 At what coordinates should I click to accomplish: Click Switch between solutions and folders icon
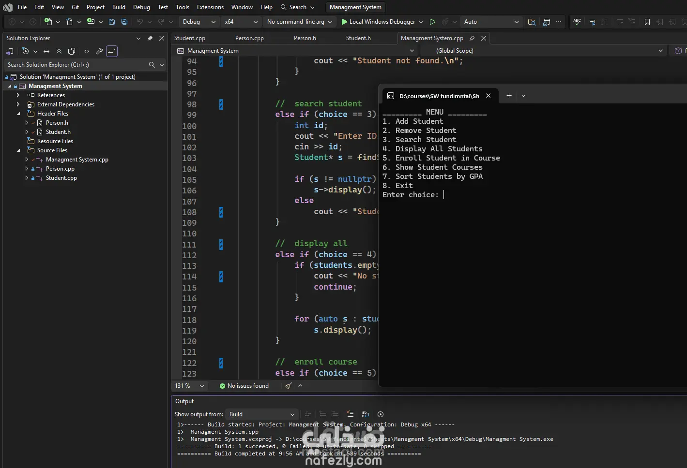coord(10,51)
